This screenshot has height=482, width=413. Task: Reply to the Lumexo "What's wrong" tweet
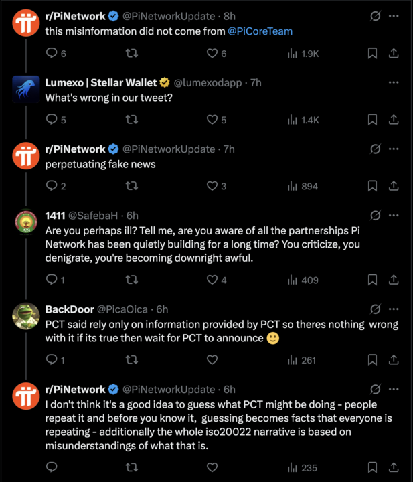pos(52,120)
